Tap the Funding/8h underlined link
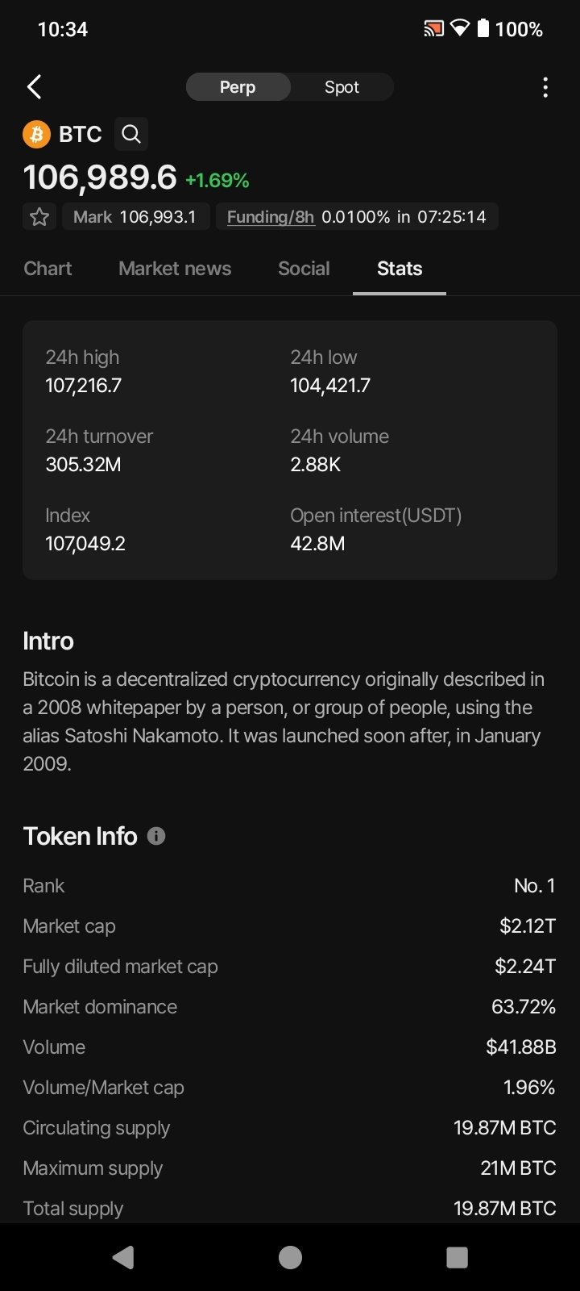The width and height of the screenshot is (580, 1291). (x=271, y=217)
